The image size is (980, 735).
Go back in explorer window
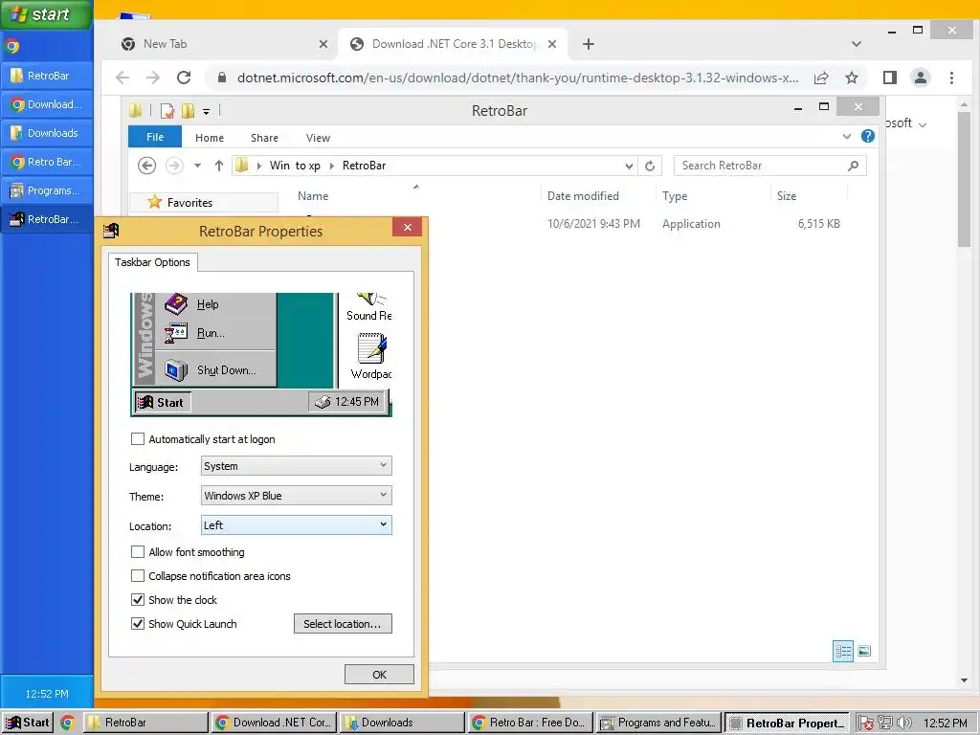pos(146,166)
